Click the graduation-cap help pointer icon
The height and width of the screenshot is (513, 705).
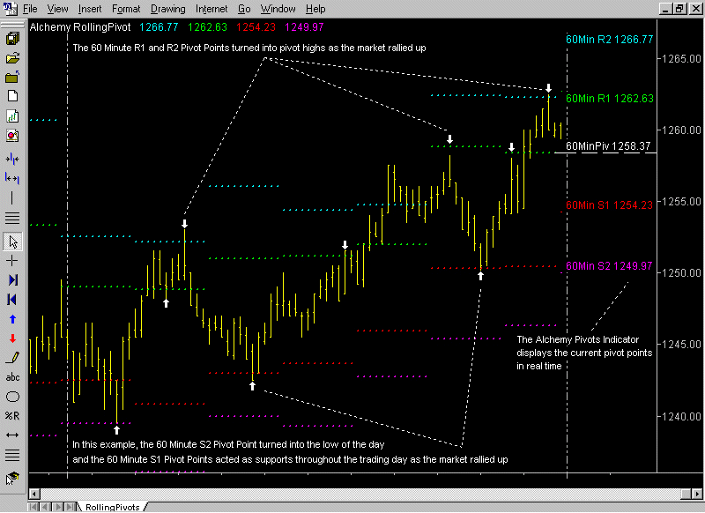click(x=12, y=479)
